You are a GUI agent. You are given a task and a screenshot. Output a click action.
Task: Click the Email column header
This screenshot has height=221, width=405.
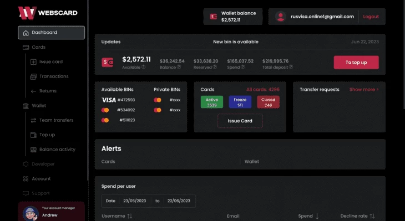click(233, 216)
